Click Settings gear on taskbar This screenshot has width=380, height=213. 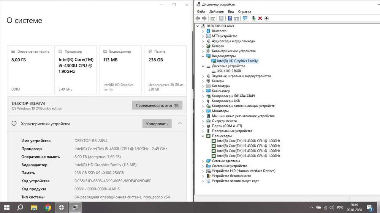[x=61, y=207]
